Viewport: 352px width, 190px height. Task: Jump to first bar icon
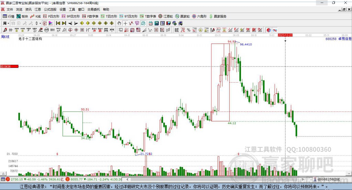[58, 23]
